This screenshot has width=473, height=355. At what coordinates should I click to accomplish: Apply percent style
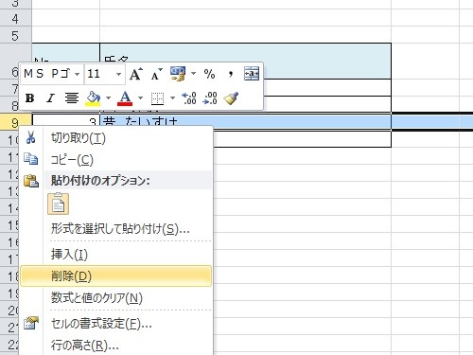click(209, 74)
